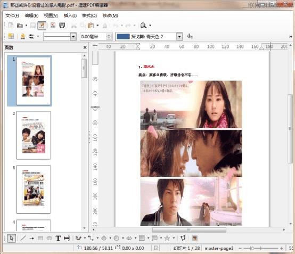Open the 文件(F) menu

12,15
